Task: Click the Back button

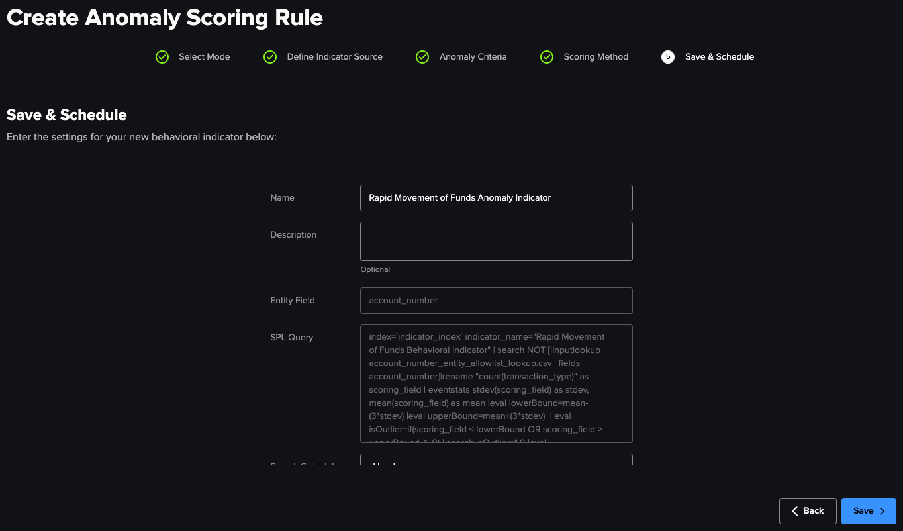Action: (x=808, y=510)
